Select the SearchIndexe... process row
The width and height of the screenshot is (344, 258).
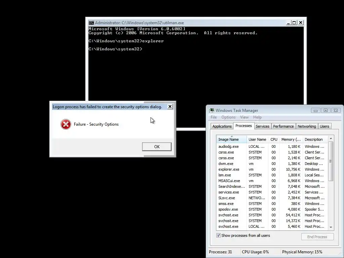[x=272, y=186]
